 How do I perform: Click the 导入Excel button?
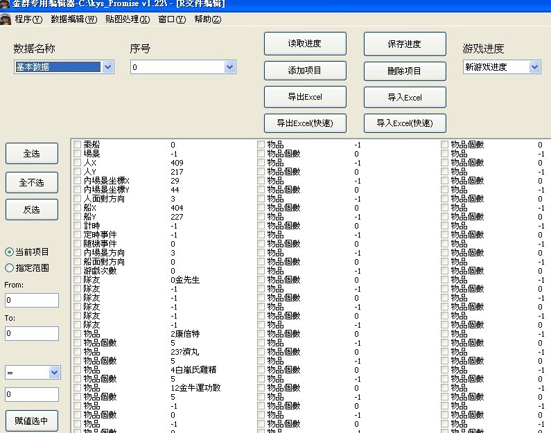point(405,97)
